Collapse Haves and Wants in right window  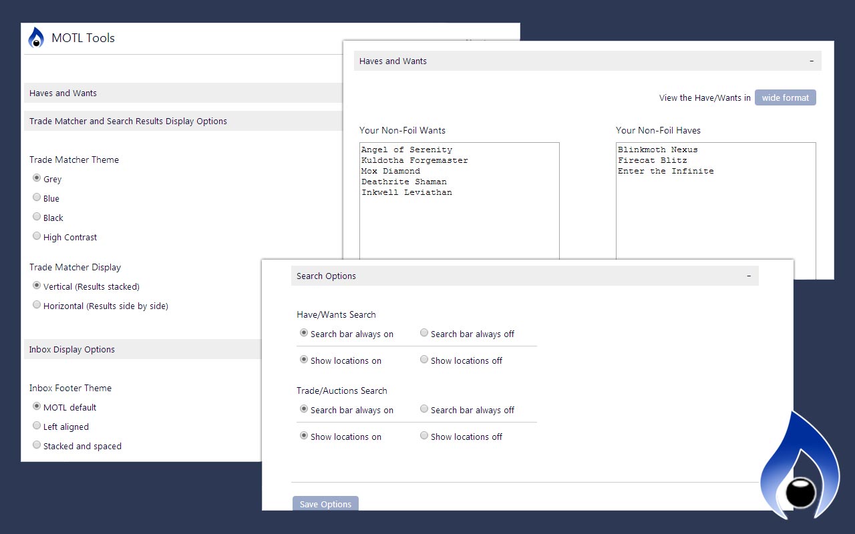pyautogui.click(x=812, y=61)
